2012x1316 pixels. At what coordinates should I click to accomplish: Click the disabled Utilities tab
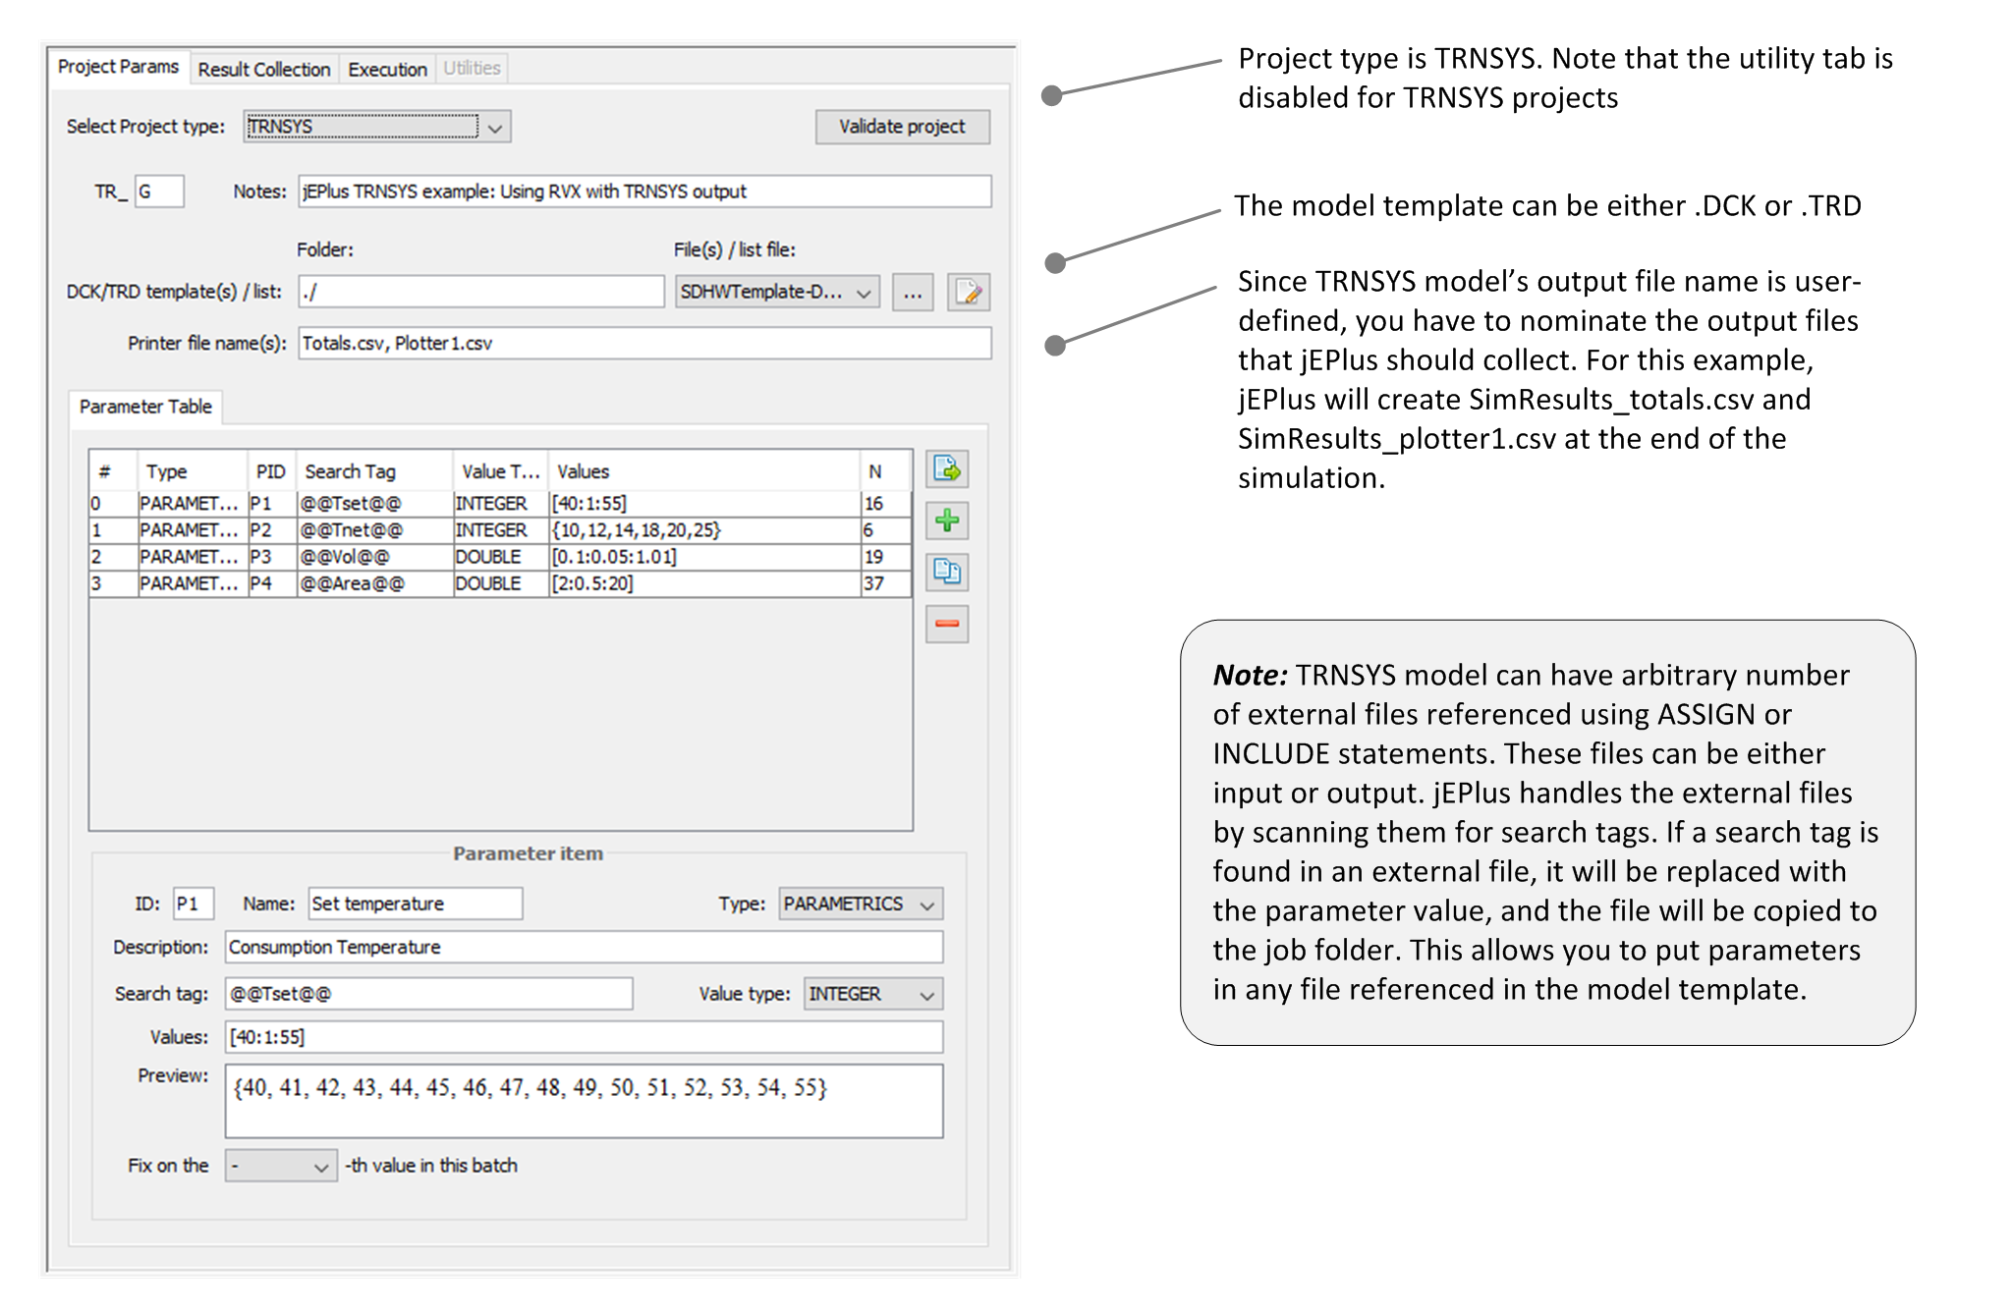click(x=472, y=69)
